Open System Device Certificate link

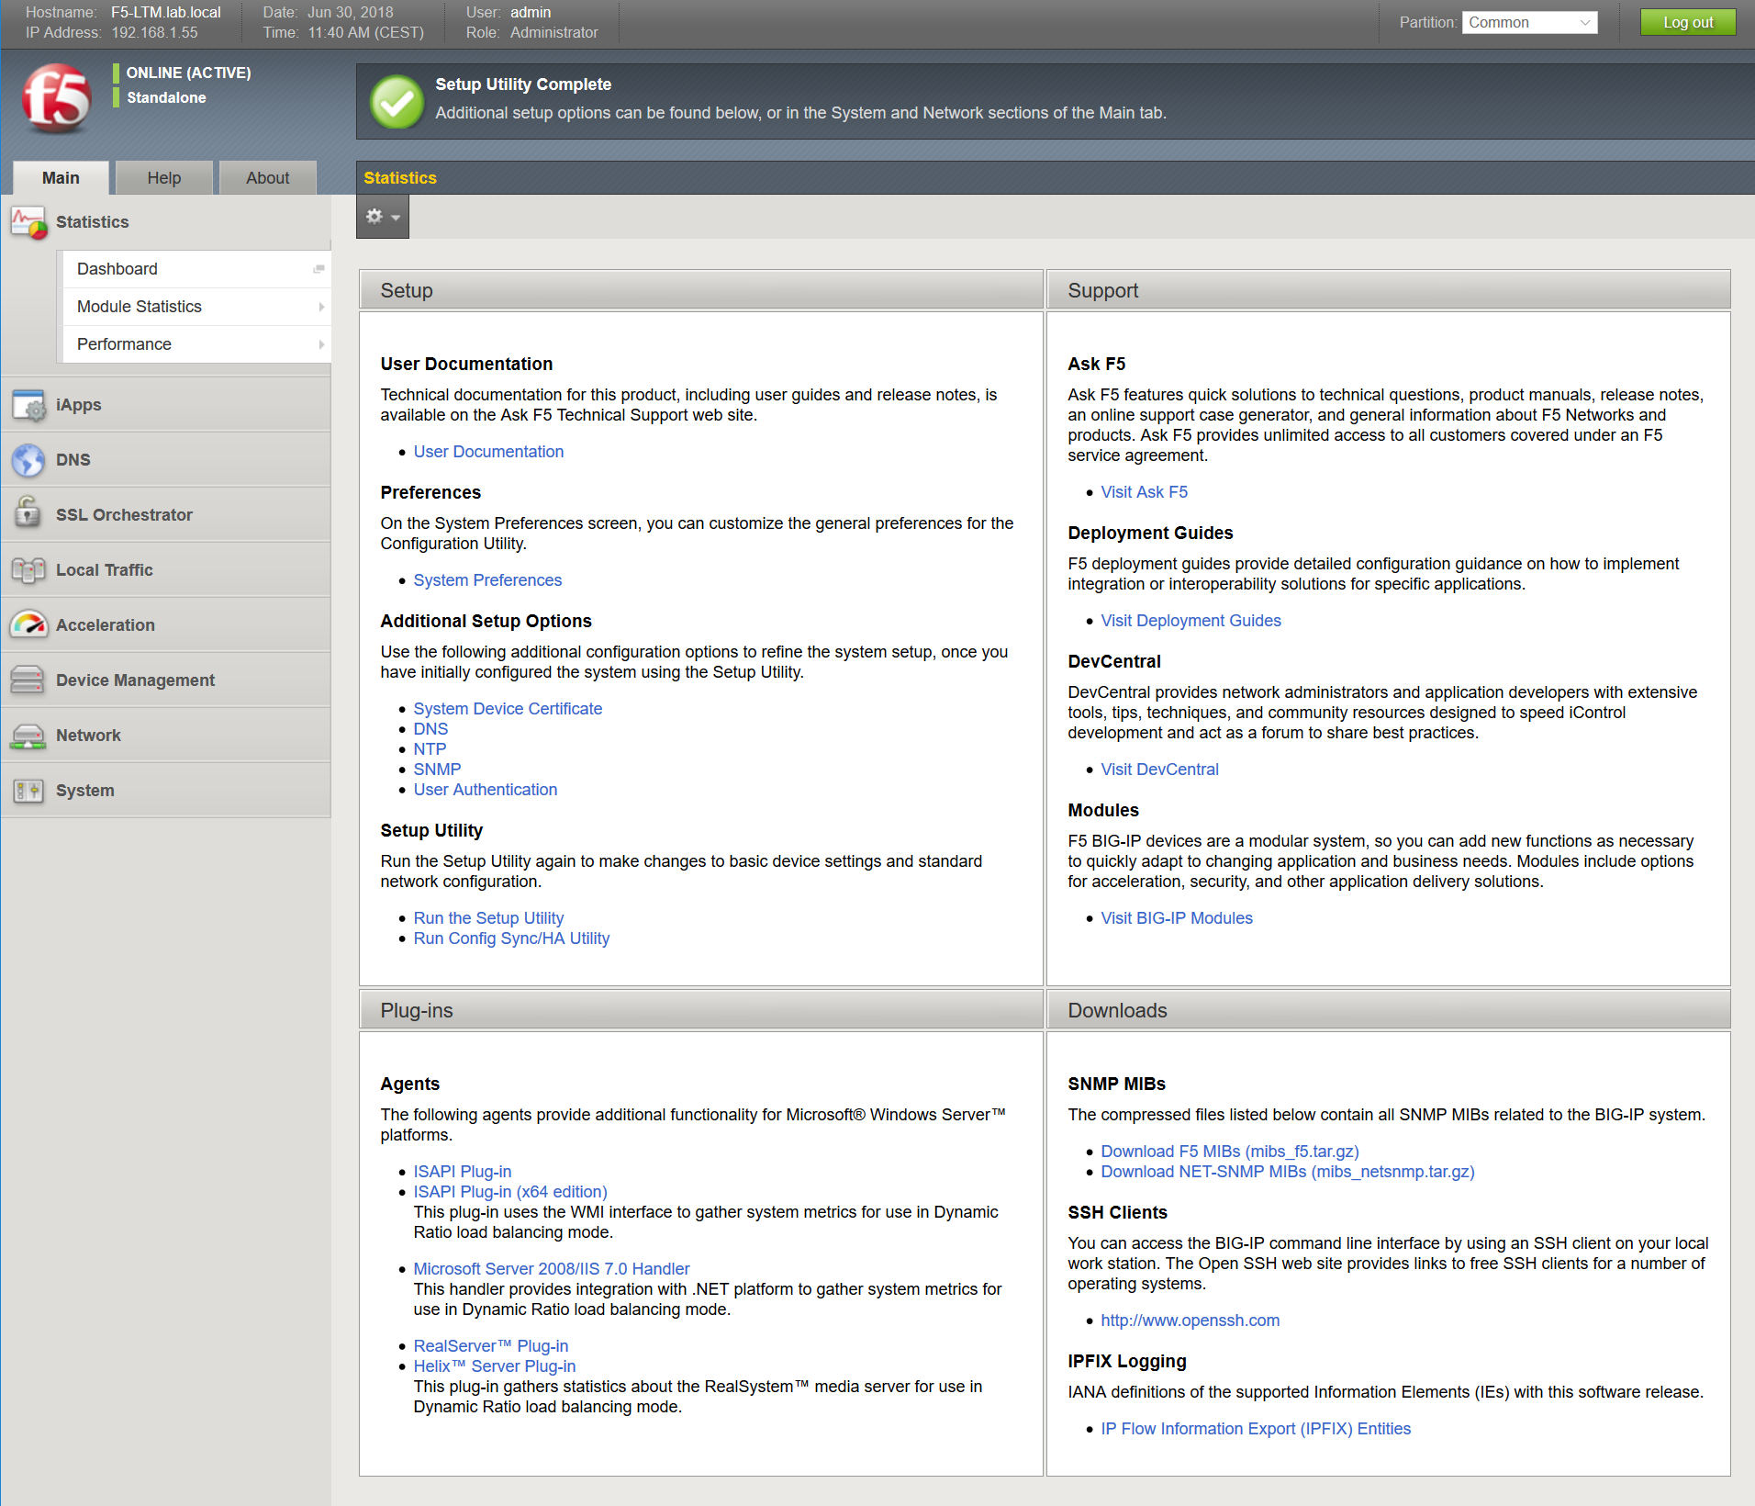[x=508, y=709]
